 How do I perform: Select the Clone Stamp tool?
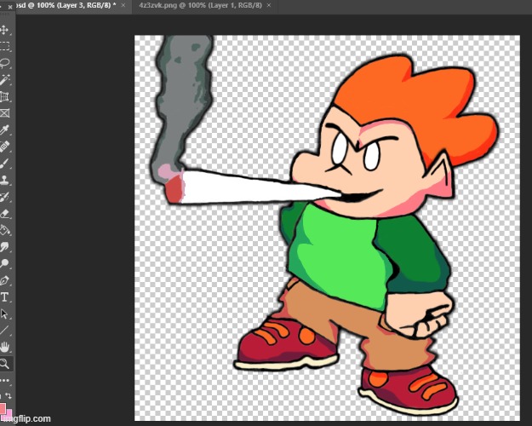pos(4,180)
